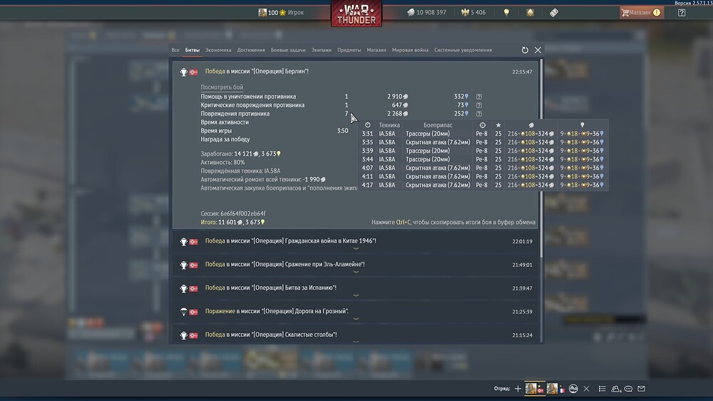Expand the Битва за Испанию entry
The height and width of the screenshot is (401, 713).
point(356,288)
